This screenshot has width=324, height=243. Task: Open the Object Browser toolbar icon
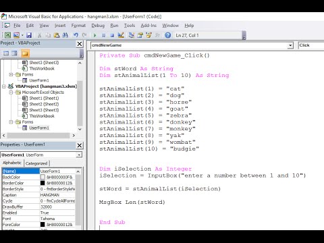[148, 35]
